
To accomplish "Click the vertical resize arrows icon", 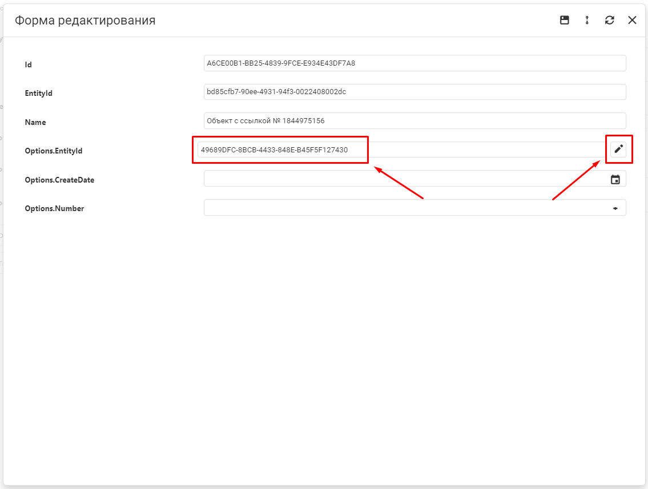I will (587, 20).
